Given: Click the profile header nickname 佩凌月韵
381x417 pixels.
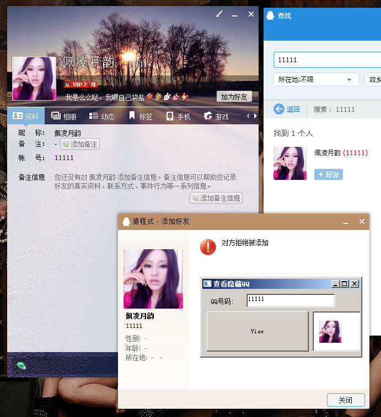Looking at the screenshot, I should [88, 62].
